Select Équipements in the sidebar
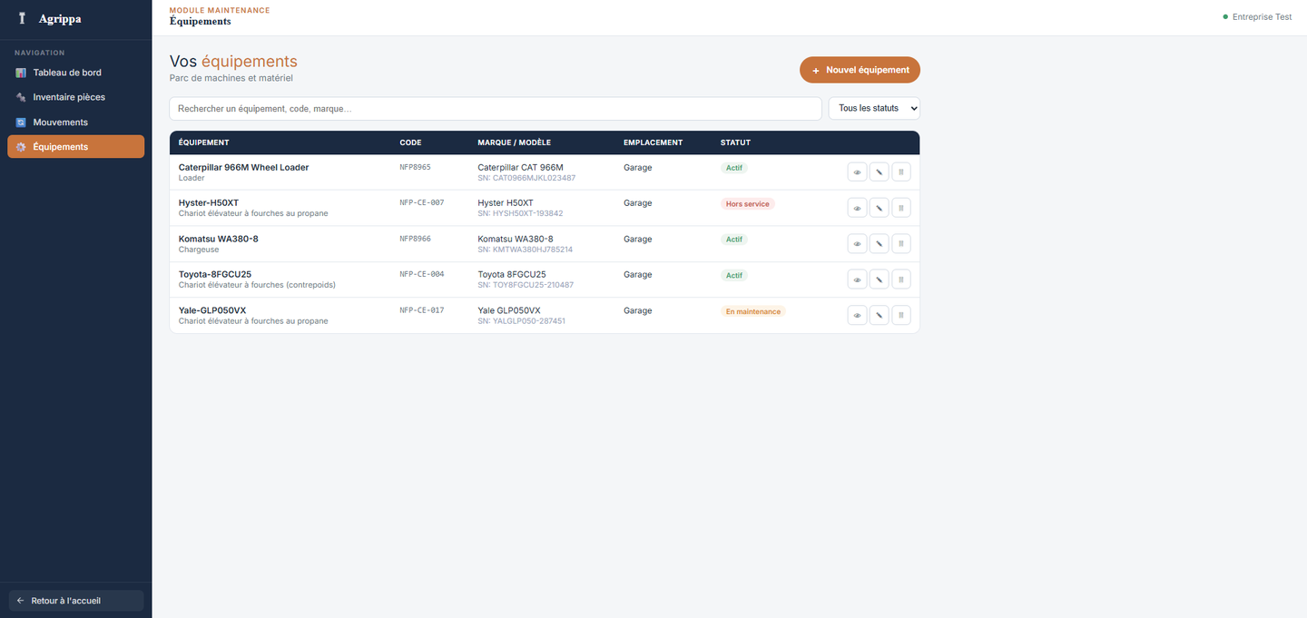The height and width of the screenshot is (618, 1307). 75,147
